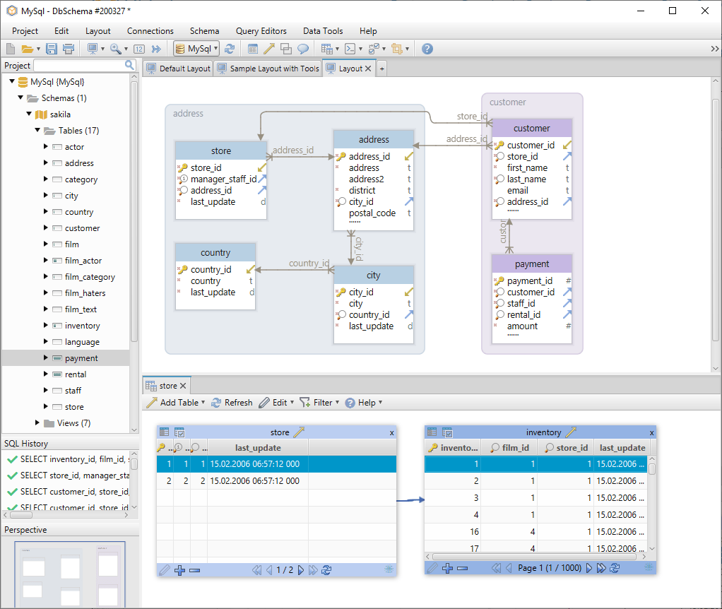The image size is (722, 609).
Task: Open the Layout menu
Action: (x=97, y=31)
